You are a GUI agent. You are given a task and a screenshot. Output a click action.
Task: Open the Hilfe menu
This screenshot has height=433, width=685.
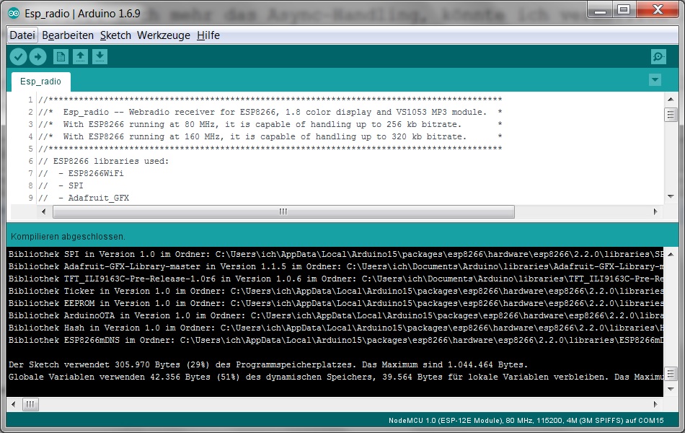[x=208, y=35]
